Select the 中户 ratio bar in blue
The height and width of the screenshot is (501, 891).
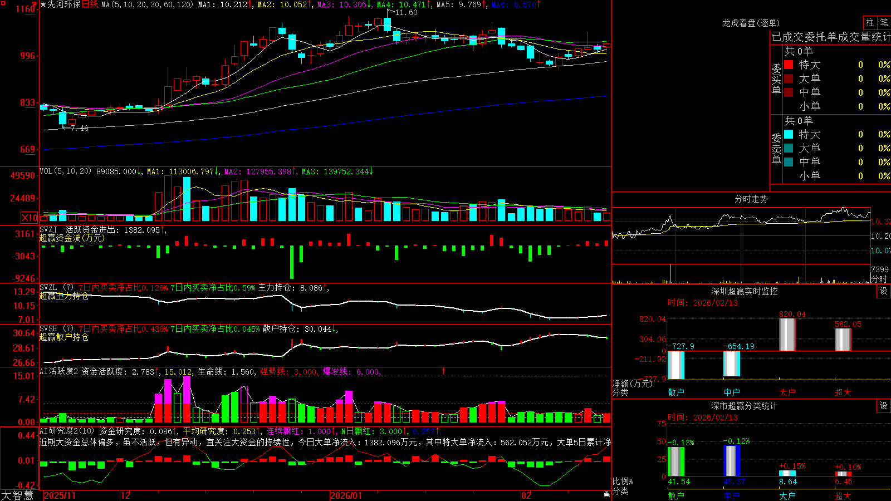(731, 460)
